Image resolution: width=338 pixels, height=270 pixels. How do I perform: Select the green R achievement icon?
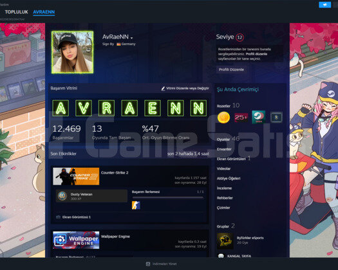pyautogui.click(x=106, y=108)
